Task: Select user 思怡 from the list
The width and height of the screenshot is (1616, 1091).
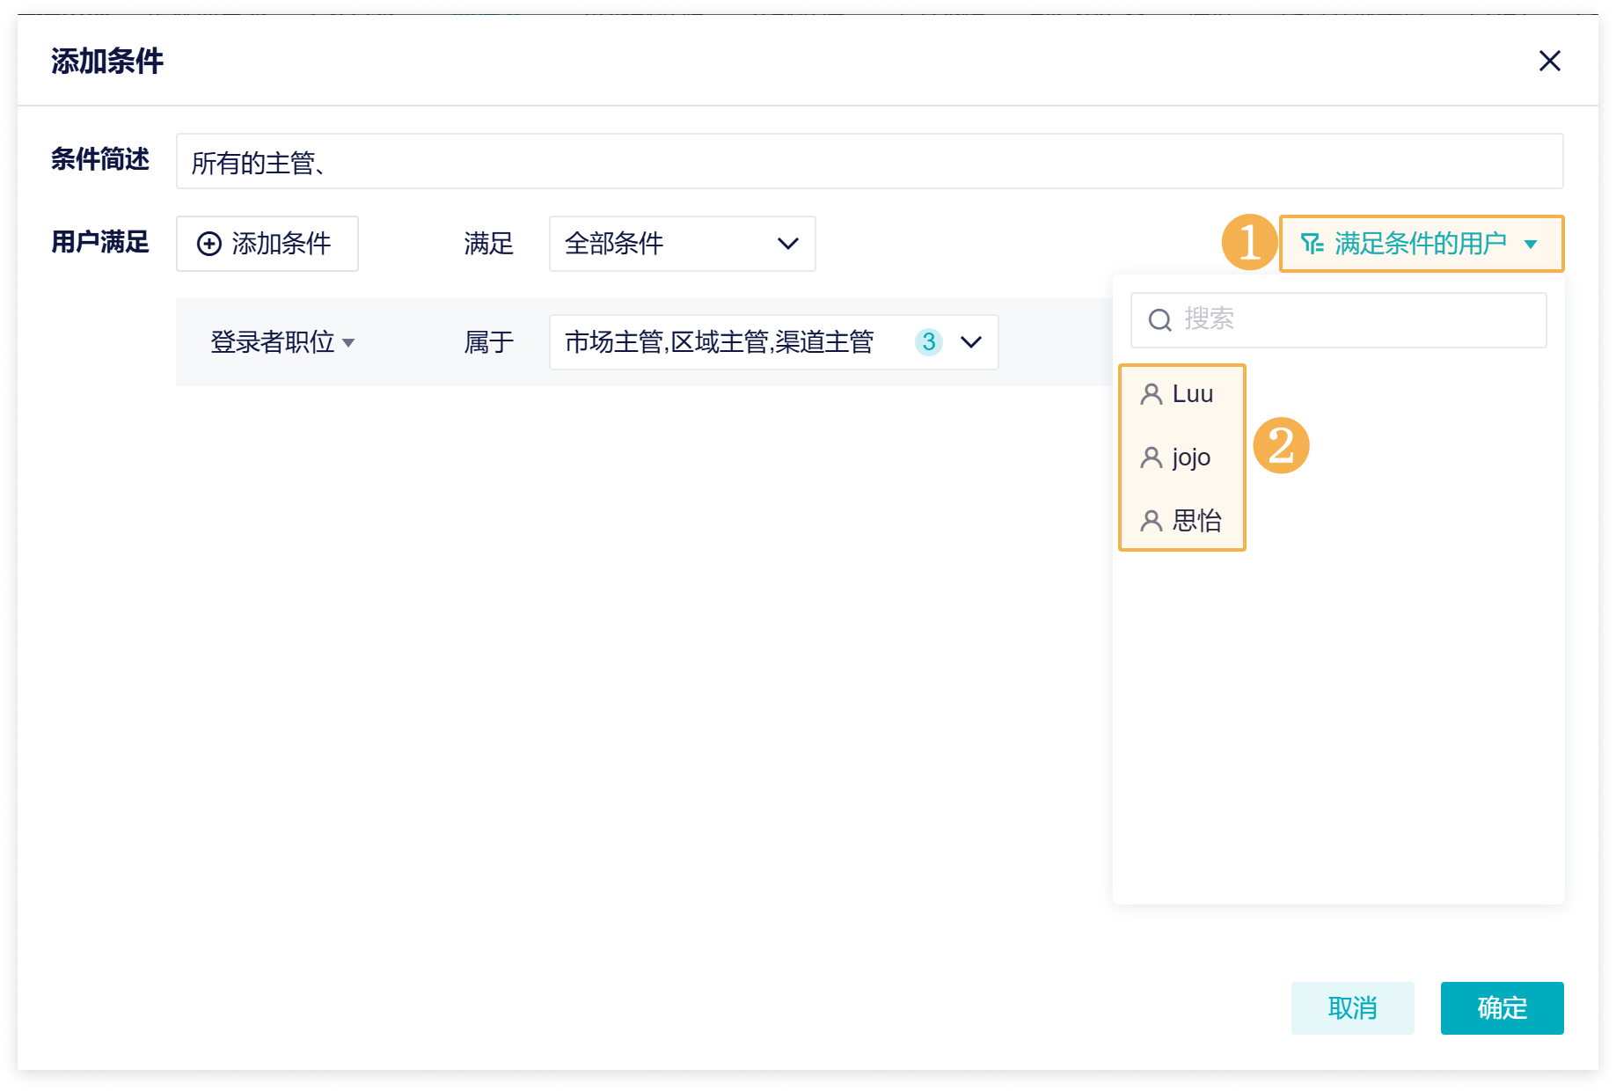Action: click(1181, 521)
